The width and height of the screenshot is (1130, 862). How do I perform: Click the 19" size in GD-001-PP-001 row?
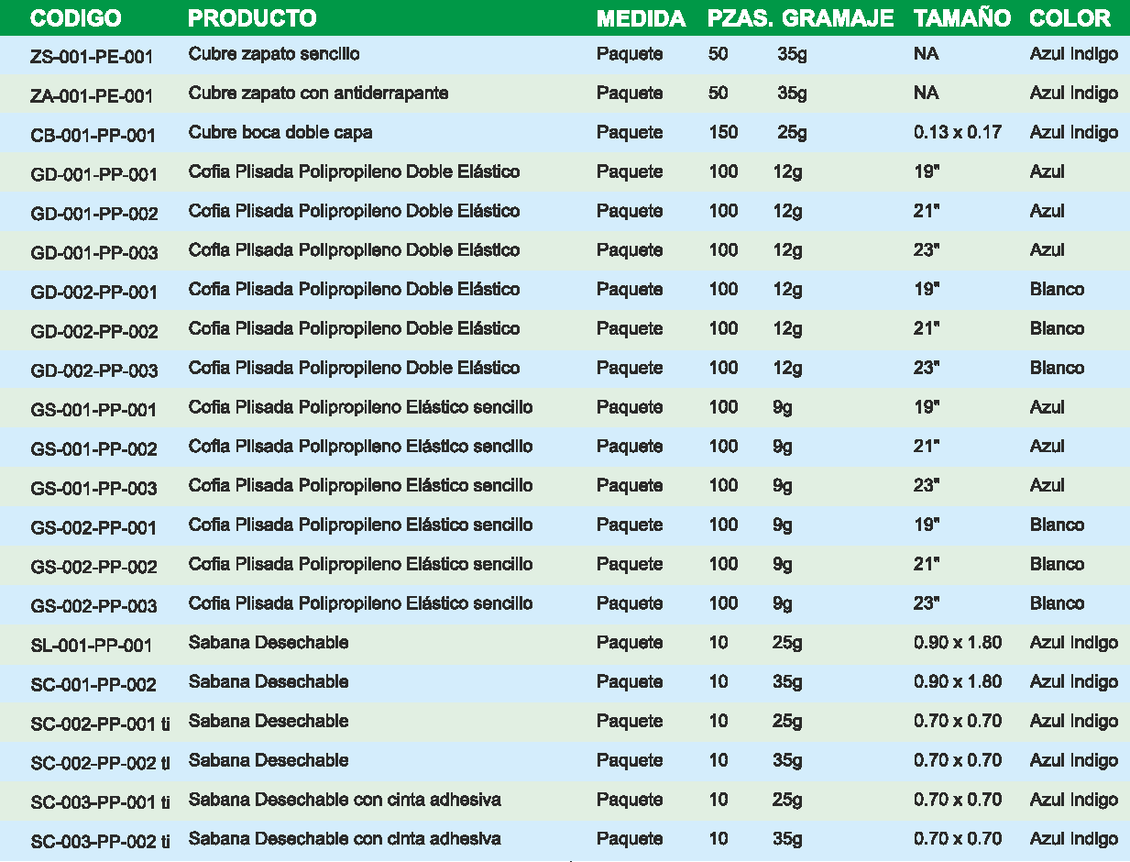(927, 172)
